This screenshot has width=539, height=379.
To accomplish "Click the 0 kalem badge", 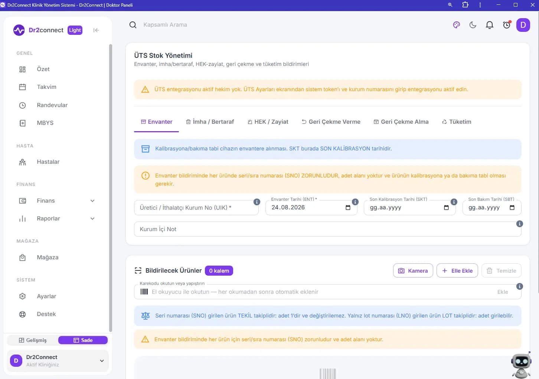I will (x=219, y=271).
